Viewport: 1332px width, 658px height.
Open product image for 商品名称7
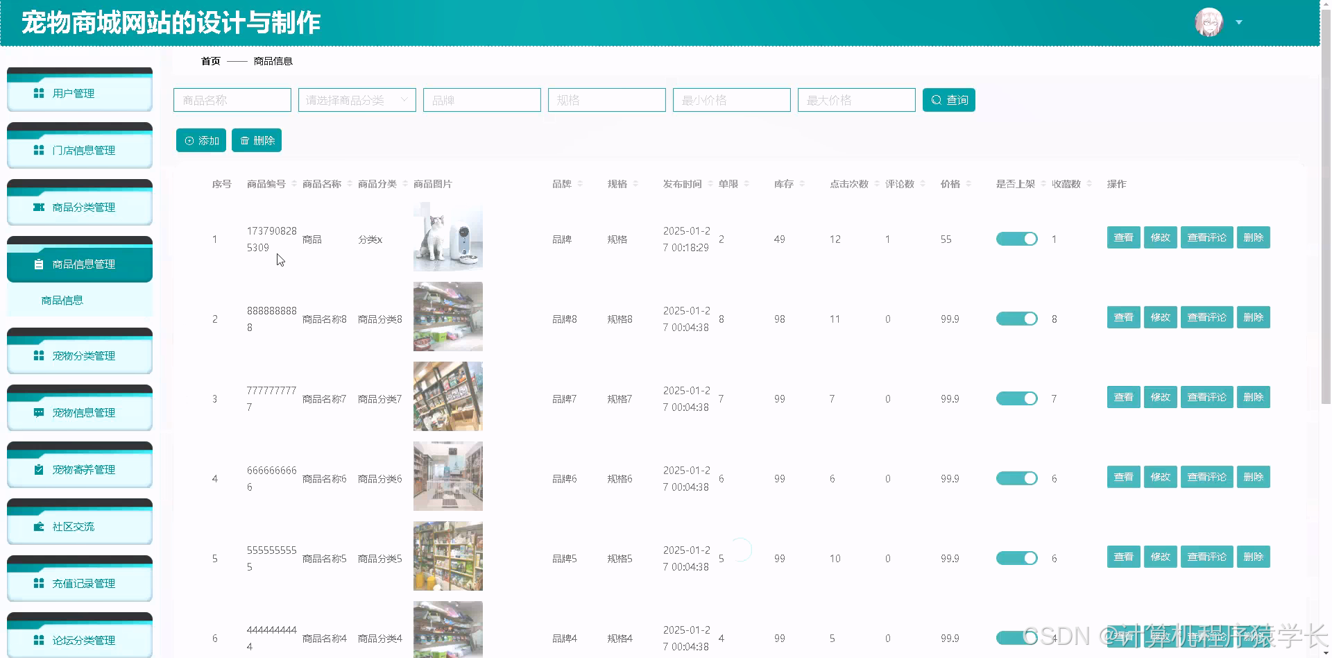click(x=448, y=396)
